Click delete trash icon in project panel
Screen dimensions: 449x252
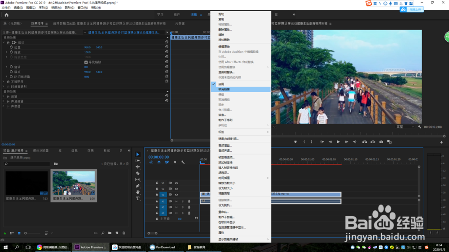click(124, 233)
